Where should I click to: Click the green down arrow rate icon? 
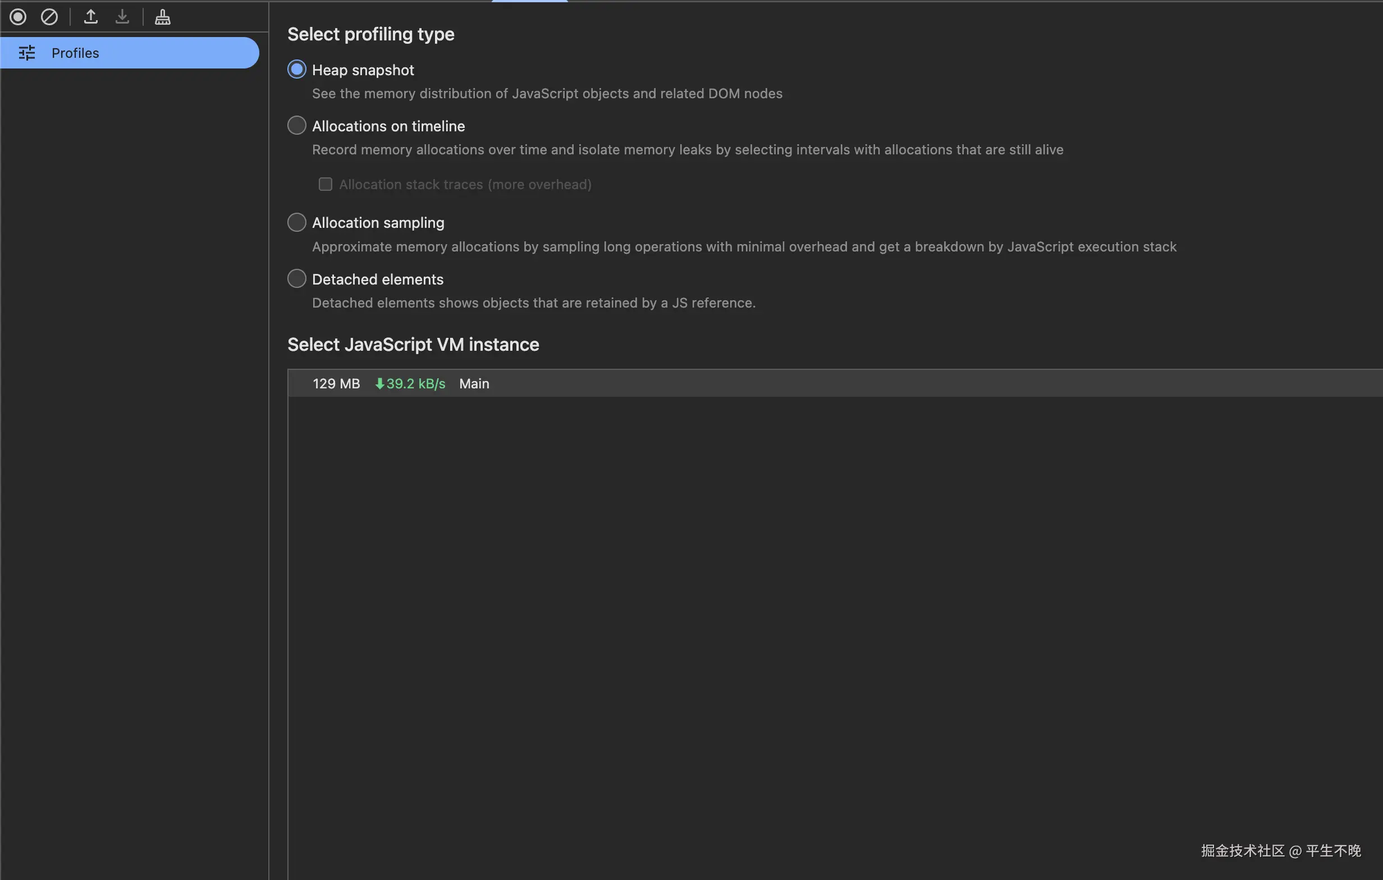(x=379, y=384)
